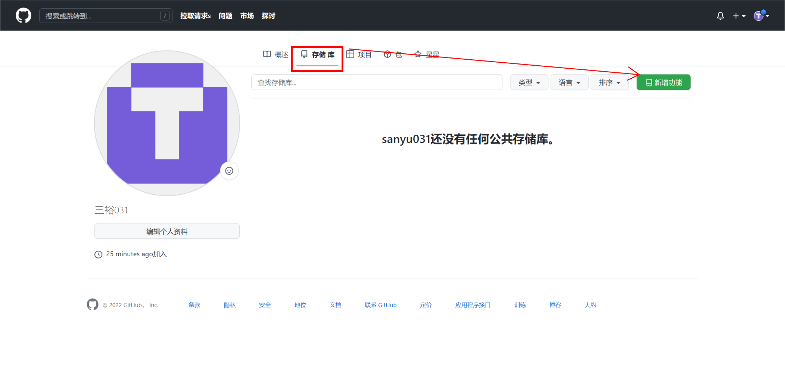Open 拉取请求 in top navigation
Image resolution: width=785 pixels, height=388 pixels.
[195, 16]
